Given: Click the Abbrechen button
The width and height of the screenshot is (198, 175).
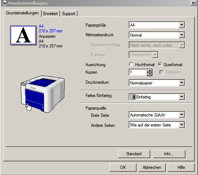Looking at the screenshot, I should click(x=152, y=167).
